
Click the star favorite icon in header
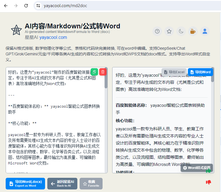169,31
